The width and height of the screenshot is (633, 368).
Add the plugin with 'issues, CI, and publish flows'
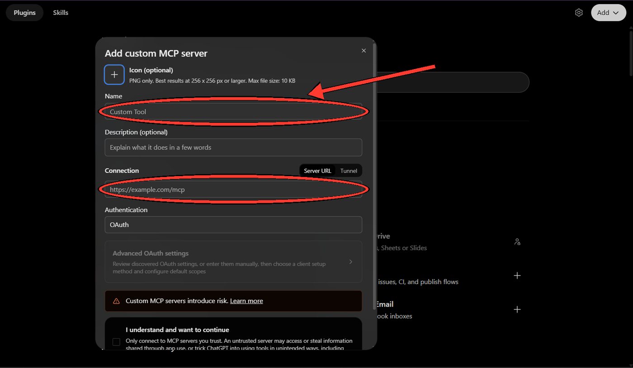click(517, 275)
